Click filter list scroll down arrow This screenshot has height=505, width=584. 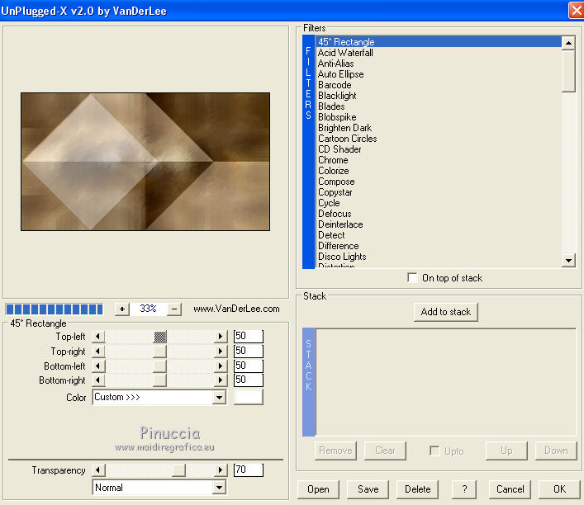pos(568,261)
